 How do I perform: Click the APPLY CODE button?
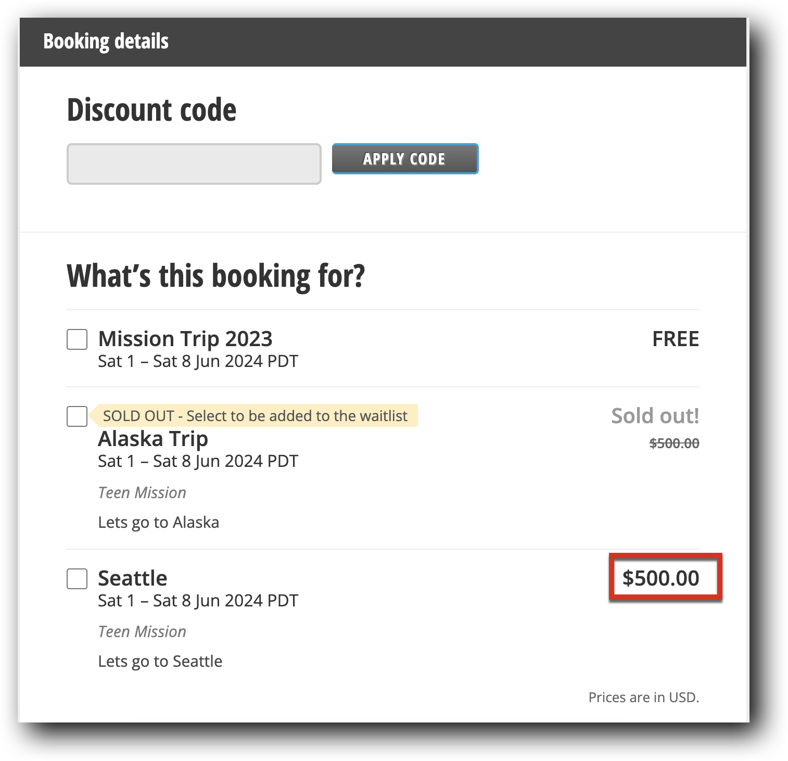[405, 159]
